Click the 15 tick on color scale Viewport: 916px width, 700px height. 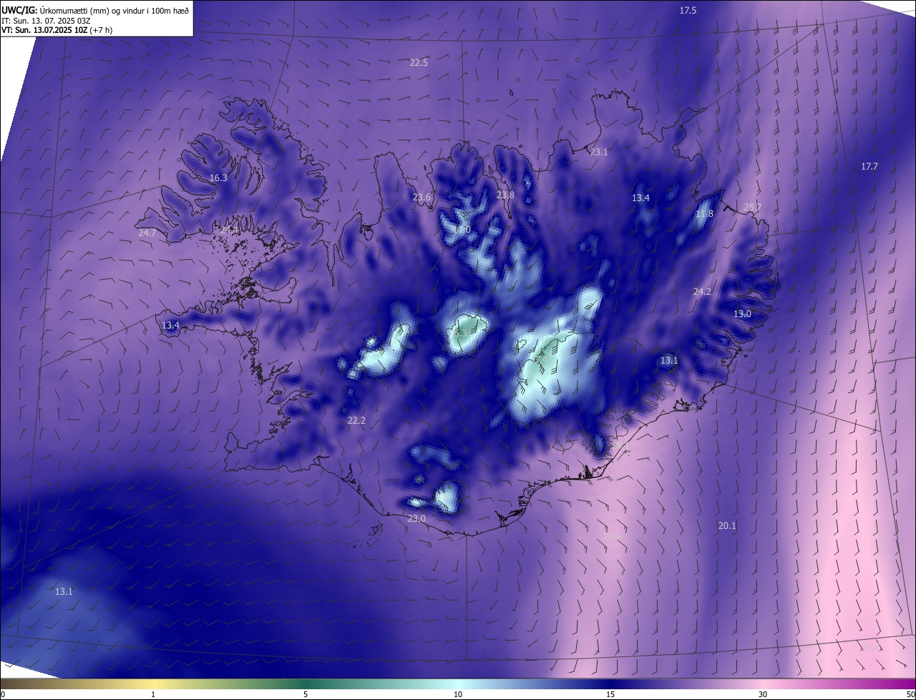(610, 694)
